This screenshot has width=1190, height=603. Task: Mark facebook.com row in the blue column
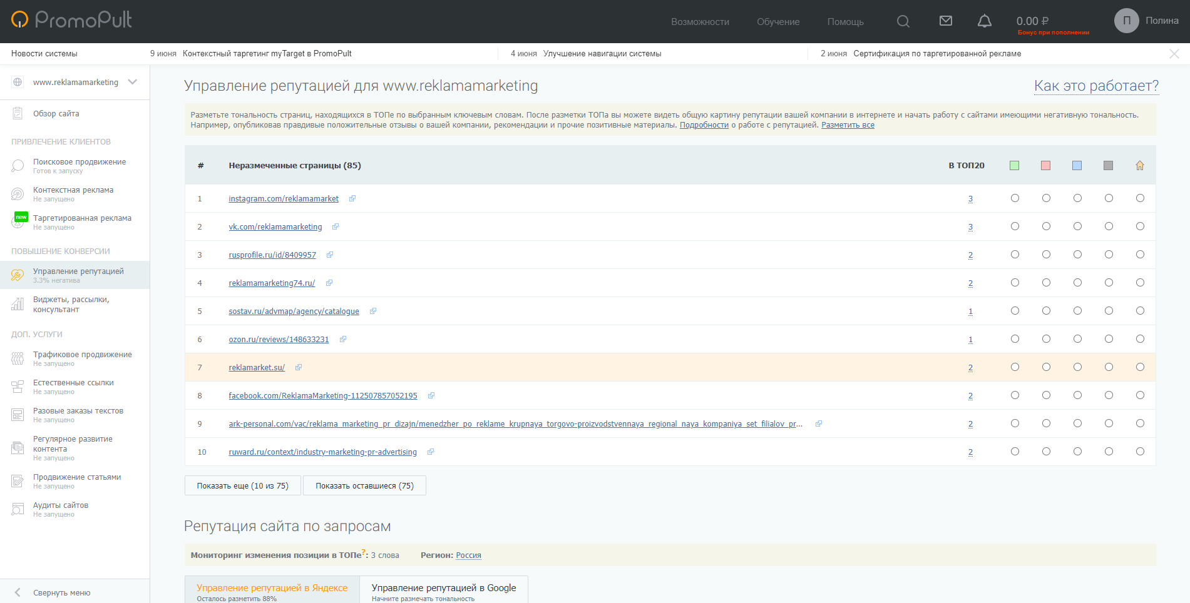(x=1077, y=395)
